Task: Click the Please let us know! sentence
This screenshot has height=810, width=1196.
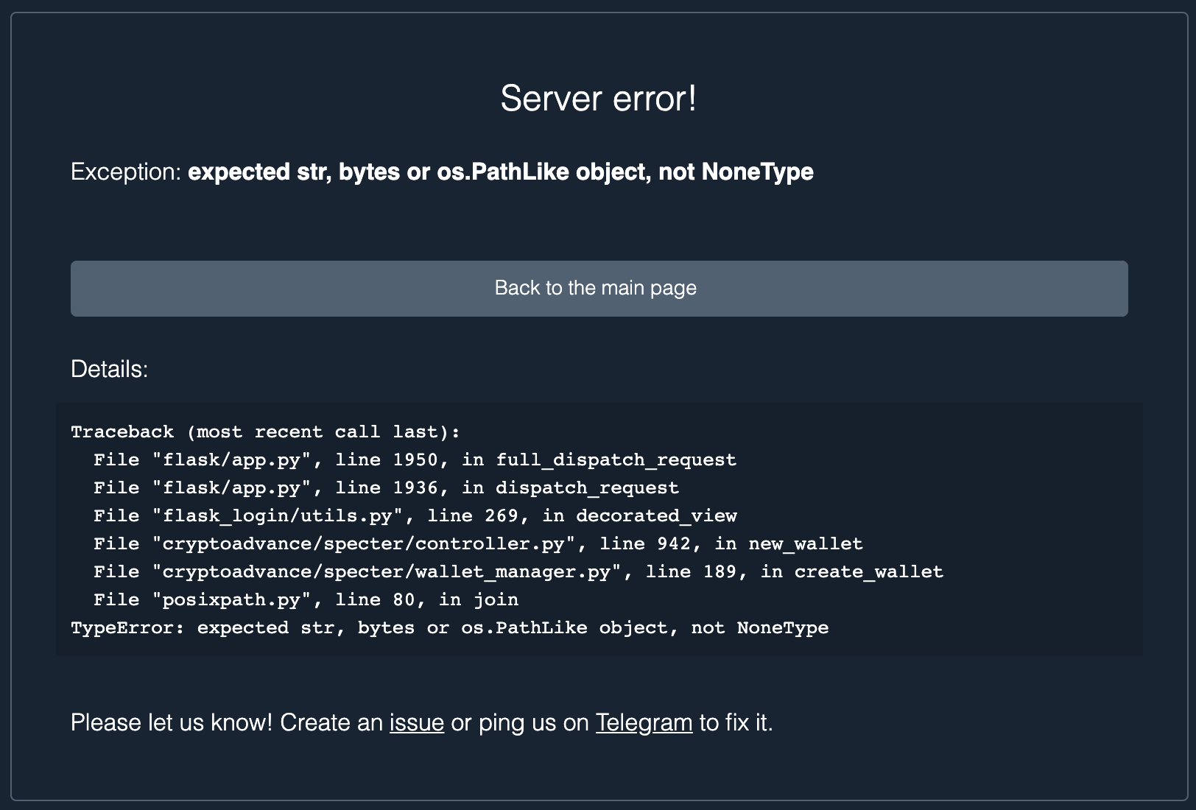Action: pyautogui.click(x=422, y=722)
